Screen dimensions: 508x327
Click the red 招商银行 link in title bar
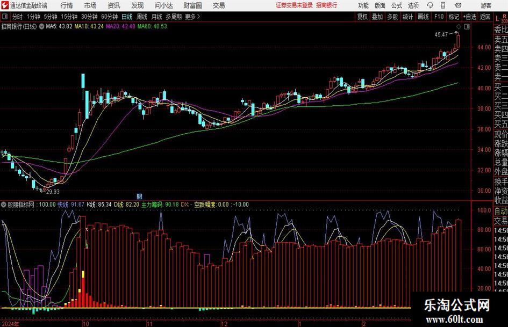pyautogui.click(x=327, y=5)
